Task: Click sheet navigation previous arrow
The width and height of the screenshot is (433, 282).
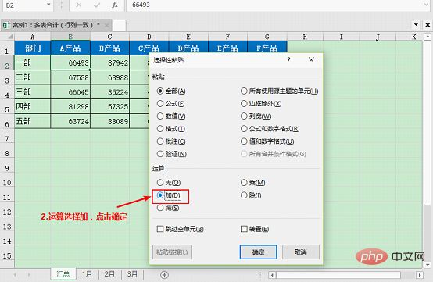Action: click(15, 274)
